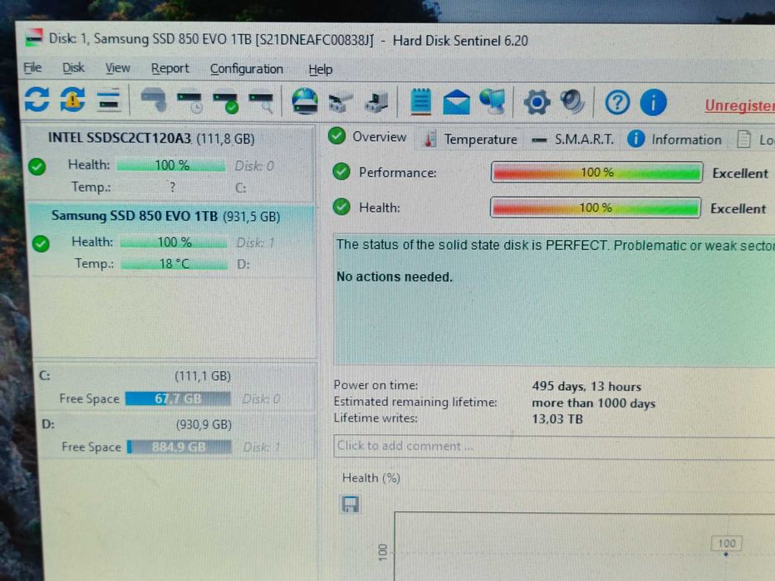Click the C: (111,1 GB) partition row
The image size is (775, 581).
(176, 388)
